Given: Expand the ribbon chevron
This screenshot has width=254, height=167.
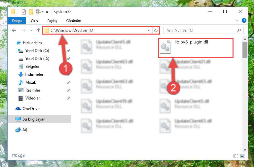Looking at the screenshot, I should coord(237,20).
